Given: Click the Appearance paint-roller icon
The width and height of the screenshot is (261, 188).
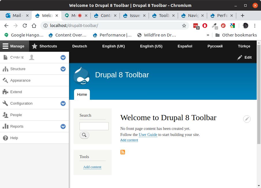Looking at the screenshot, I should point(6,80).
